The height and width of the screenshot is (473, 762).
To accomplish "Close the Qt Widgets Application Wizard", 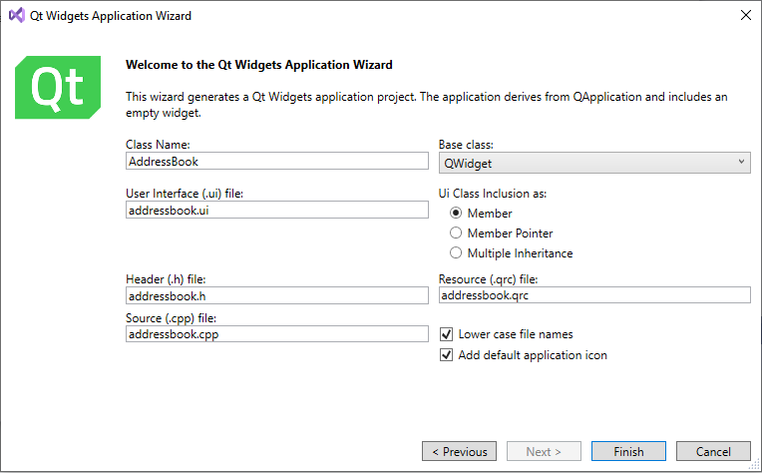I will tap(745, 16).
